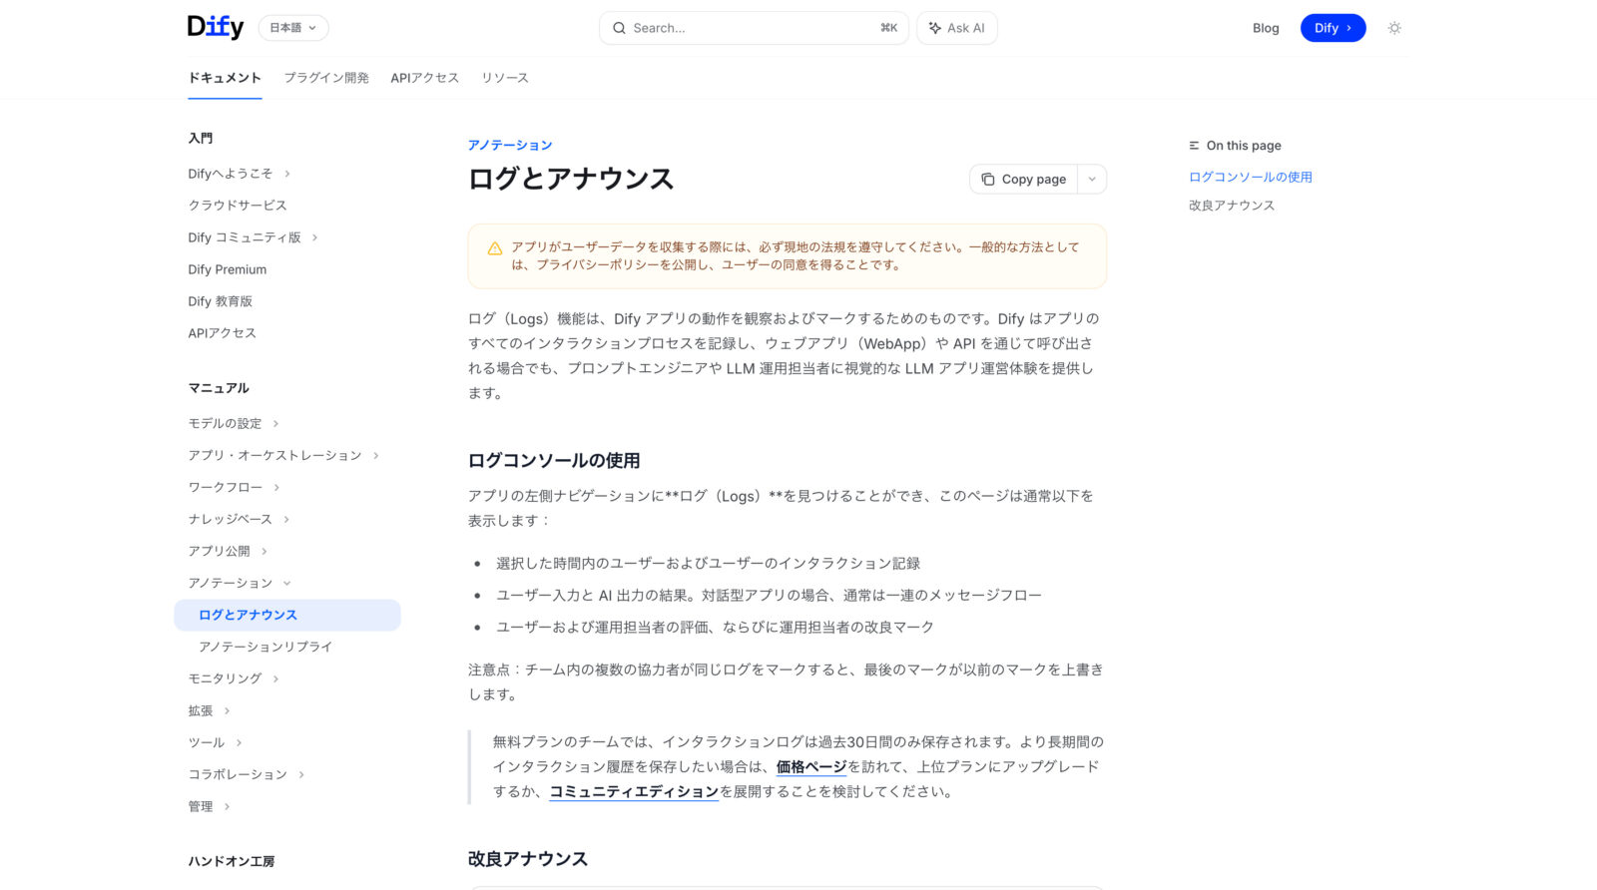The width and height of the screenshot is (1597, 890).
Task: Expand ワークフロー chevron
Action: click(276, 487)
